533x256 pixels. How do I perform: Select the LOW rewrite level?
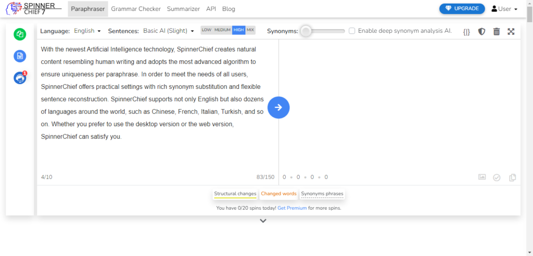pos(207,30)
